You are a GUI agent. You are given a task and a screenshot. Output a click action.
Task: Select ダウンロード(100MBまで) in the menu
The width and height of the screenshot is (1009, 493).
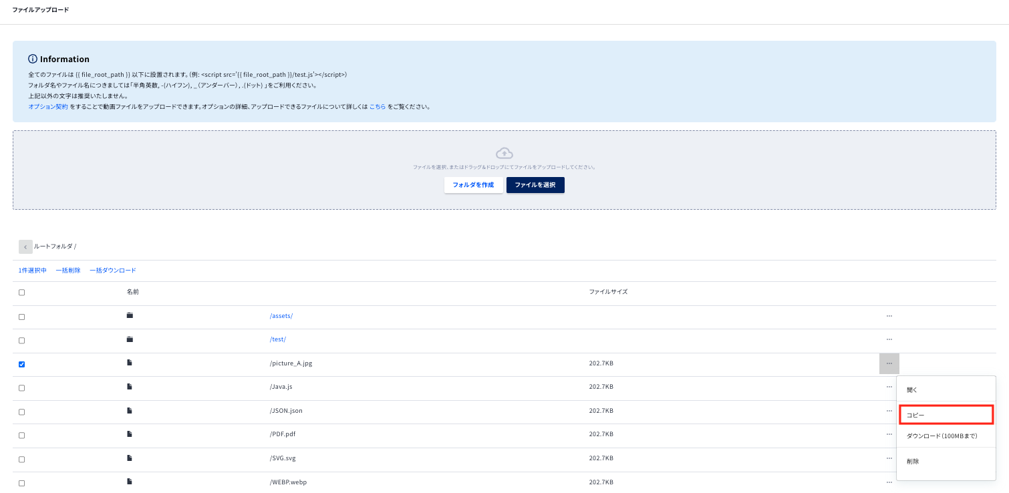[x=946, y=436]
